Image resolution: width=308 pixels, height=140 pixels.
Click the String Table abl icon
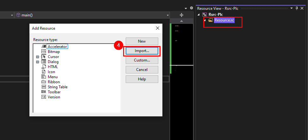pos(44,87)
